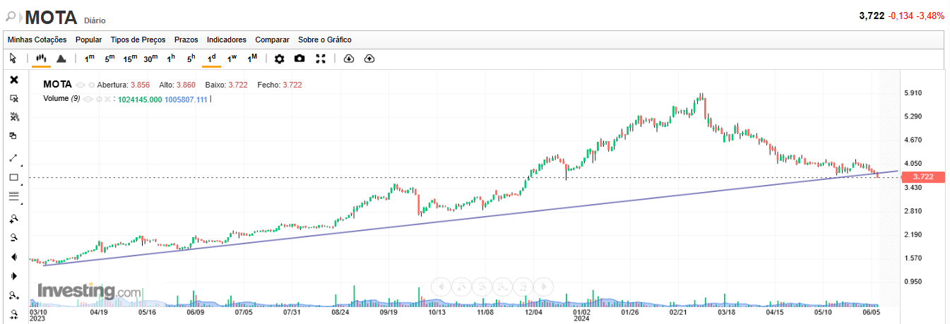The height and width of the screenshot is (324, 950).
Task: Remove the Volume indicator with its X
Action: point(108,99)
